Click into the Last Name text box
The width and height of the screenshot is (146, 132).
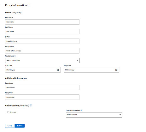tap(42, 32)
